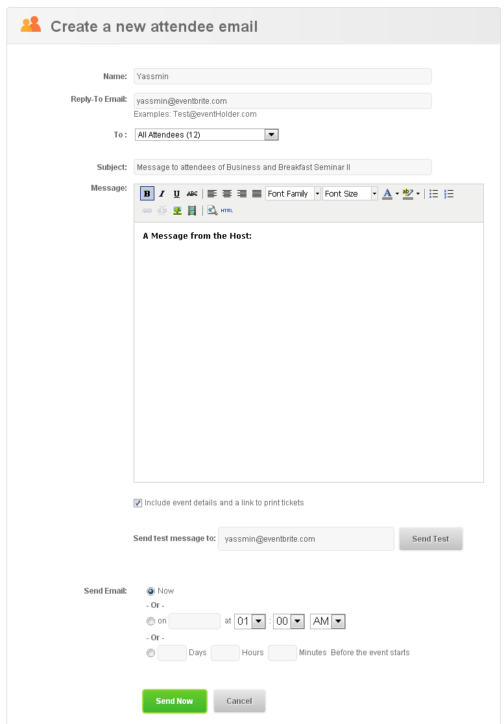Insert a hyperlink in message

147,211
